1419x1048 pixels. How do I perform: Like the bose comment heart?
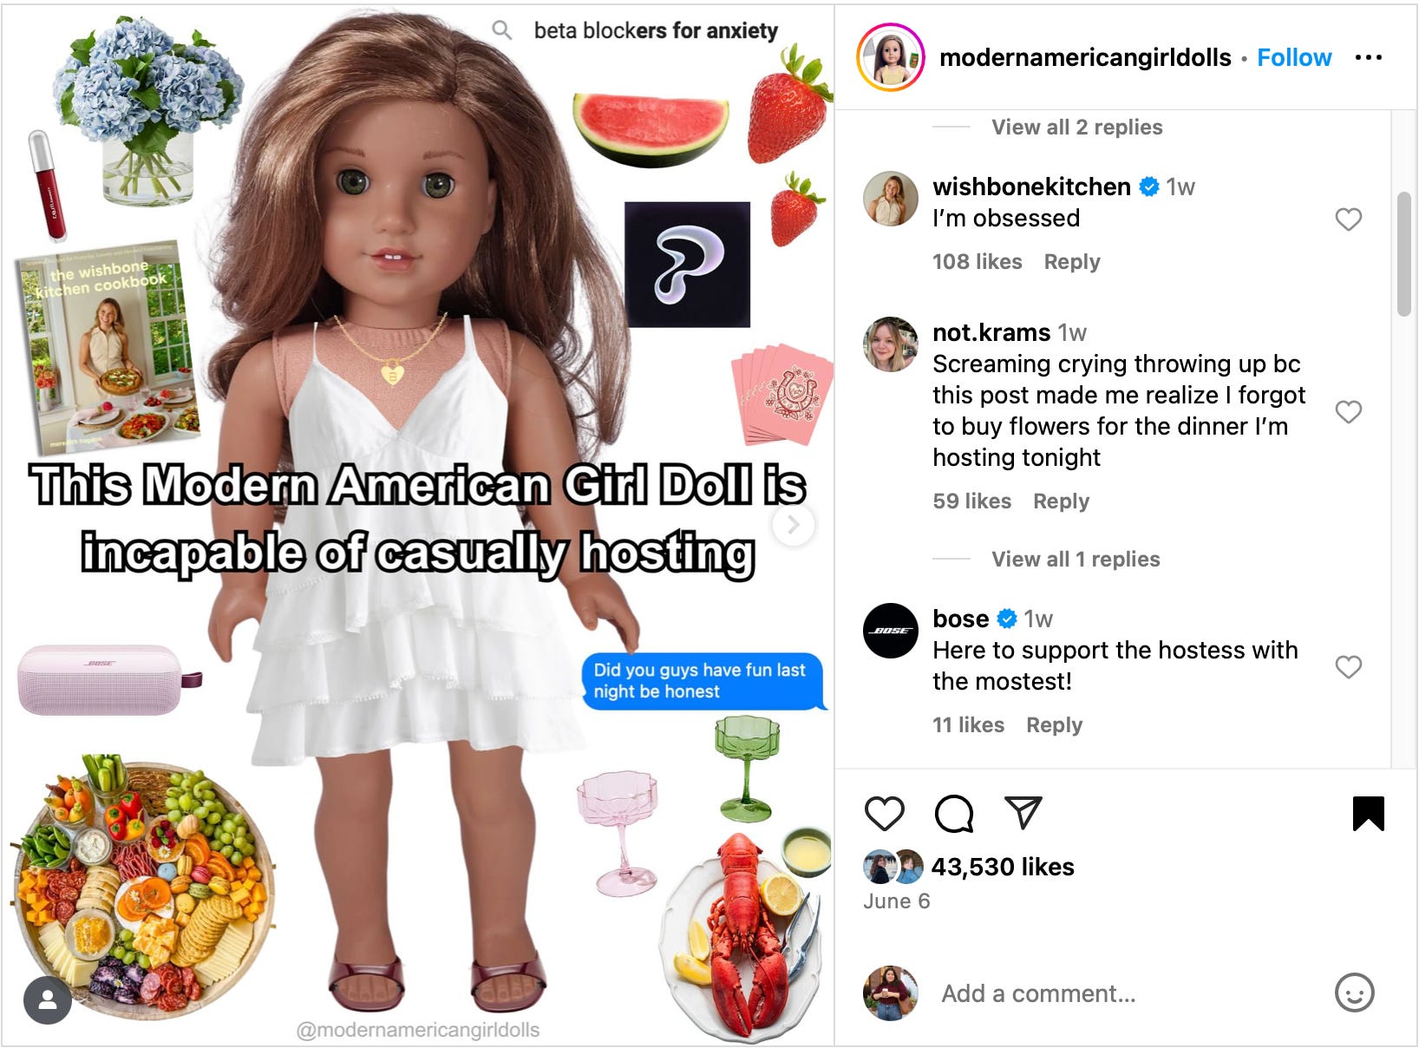click(x=1348, y=666)
